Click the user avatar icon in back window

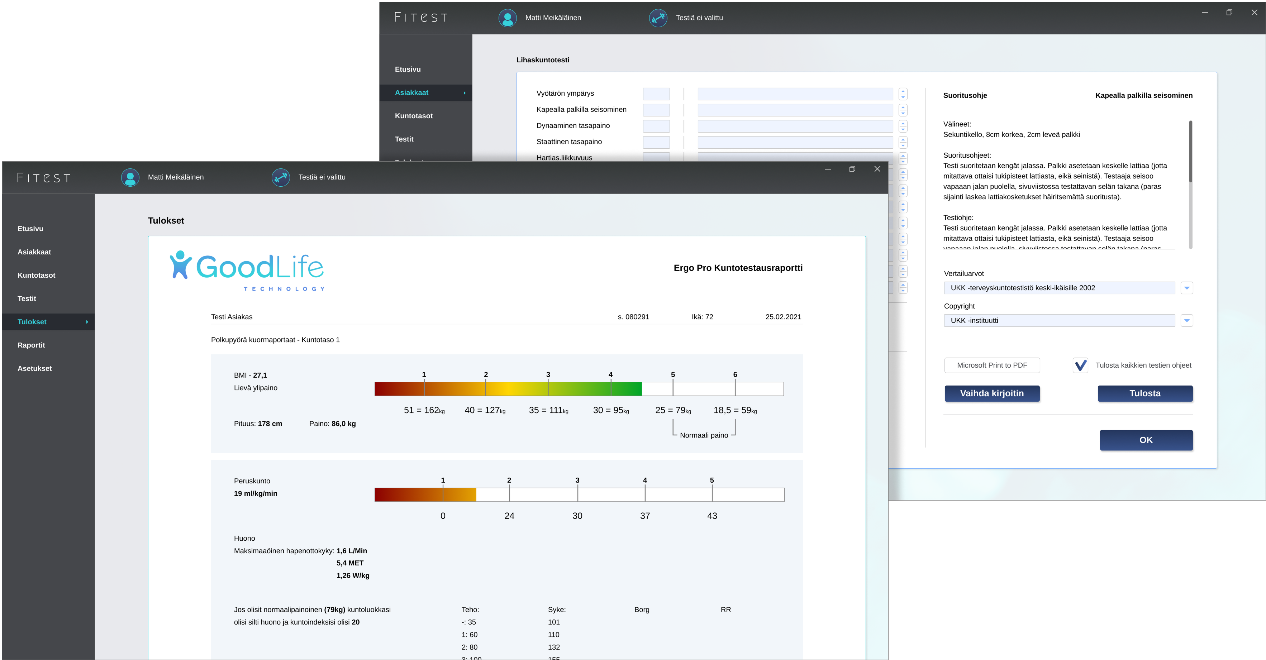[508, 18]
